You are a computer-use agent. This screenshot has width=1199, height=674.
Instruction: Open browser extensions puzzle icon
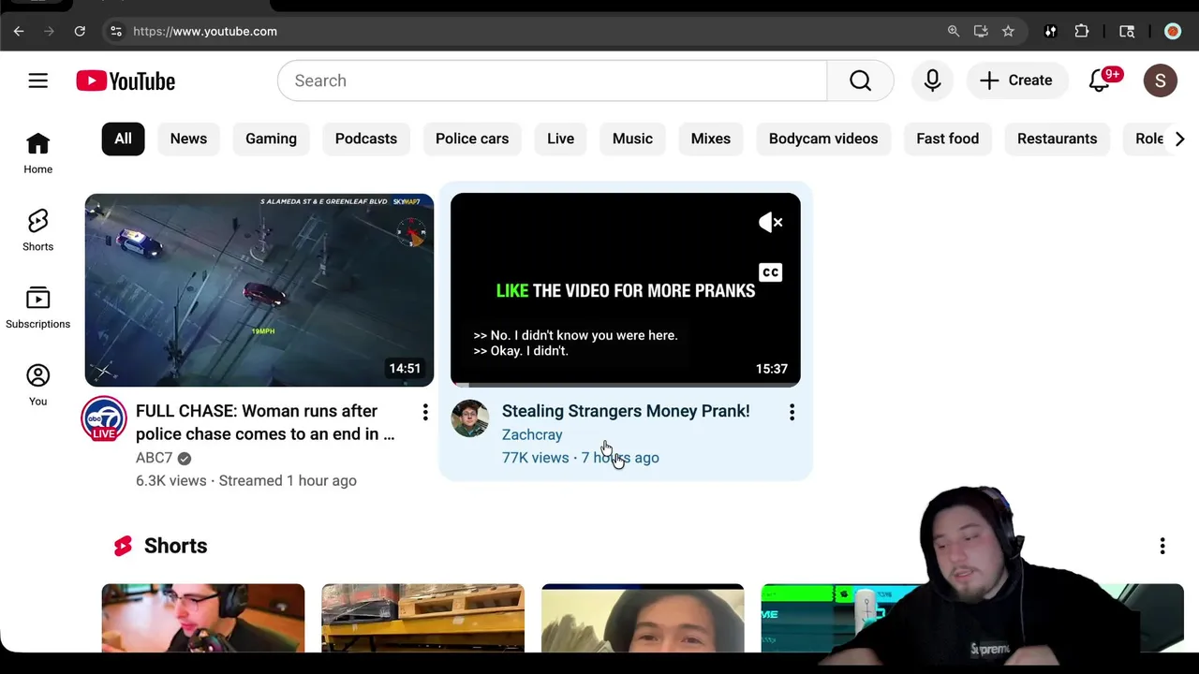[1082, 31]
